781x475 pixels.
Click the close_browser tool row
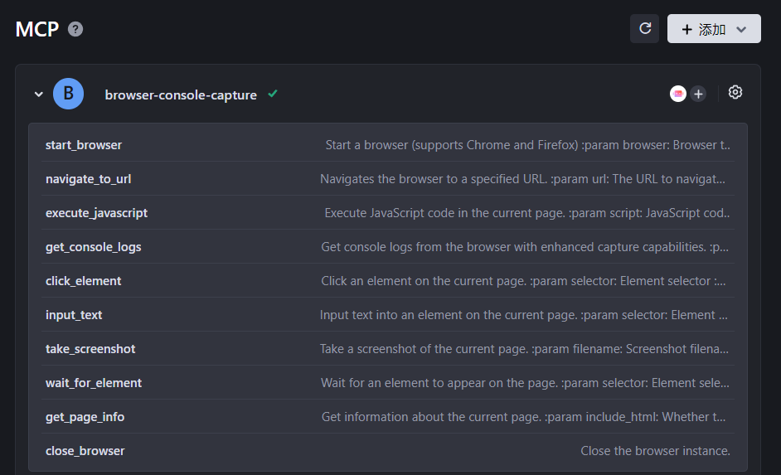[x=85, y=451]
